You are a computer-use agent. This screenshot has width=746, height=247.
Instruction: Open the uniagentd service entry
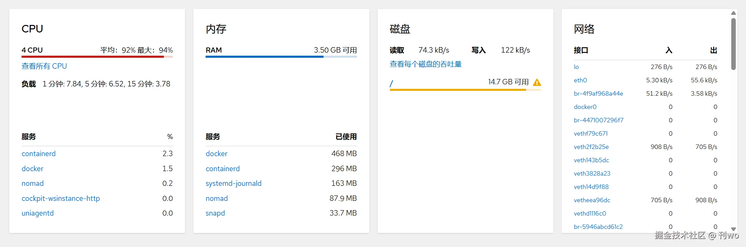(38, 213)
